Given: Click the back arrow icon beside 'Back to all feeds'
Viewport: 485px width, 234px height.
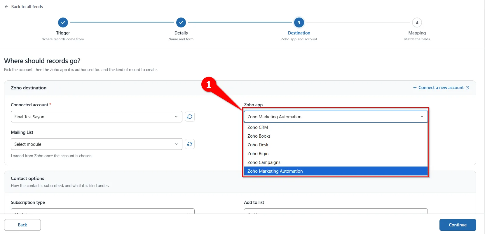Looking at the screenshot, I should (x=6, y=7).
